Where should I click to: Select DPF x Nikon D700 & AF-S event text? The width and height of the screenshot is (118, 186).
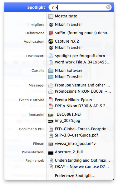[82, 106]
